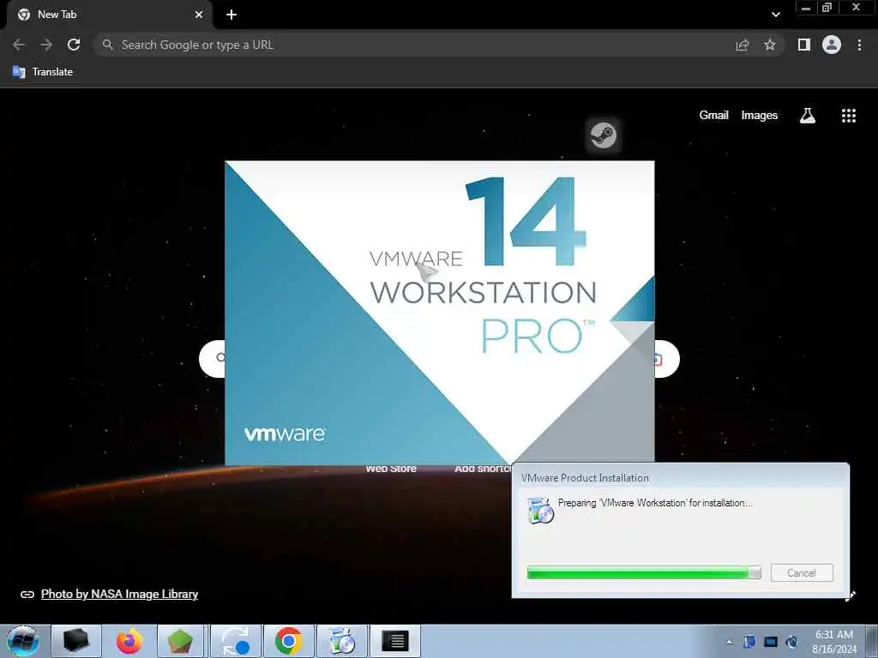Open the black box app in taskbar

(x=75, y=641)
